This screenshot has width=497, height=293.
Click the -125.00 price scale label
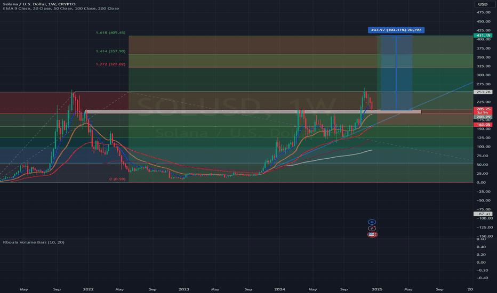click(x=484, y=227)
